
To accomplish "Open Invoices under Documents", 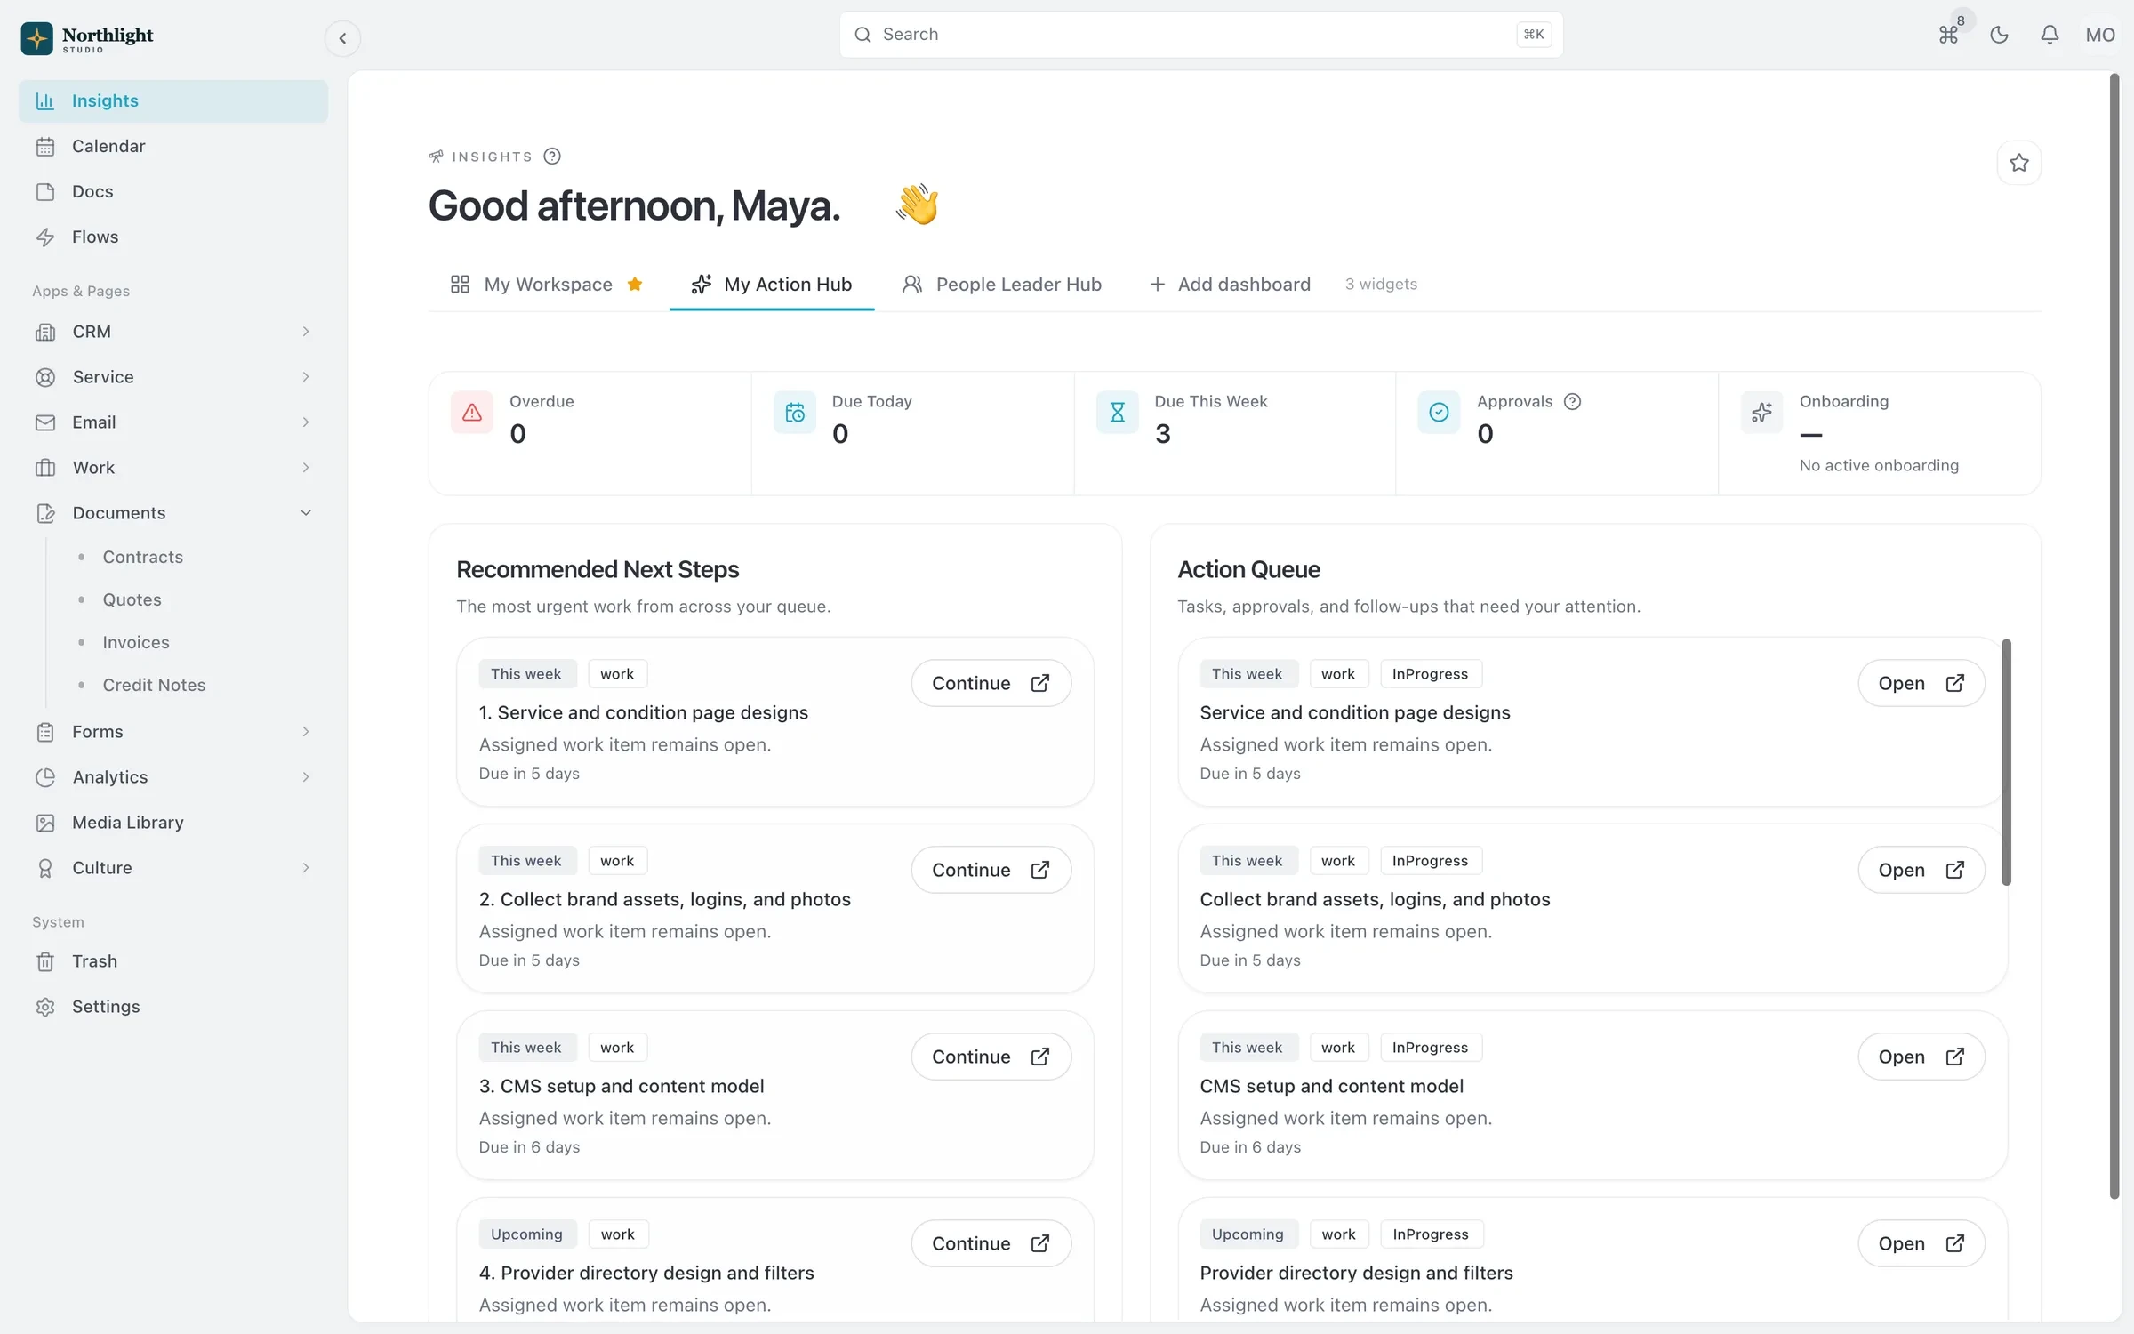I will [x=135, y=642].
